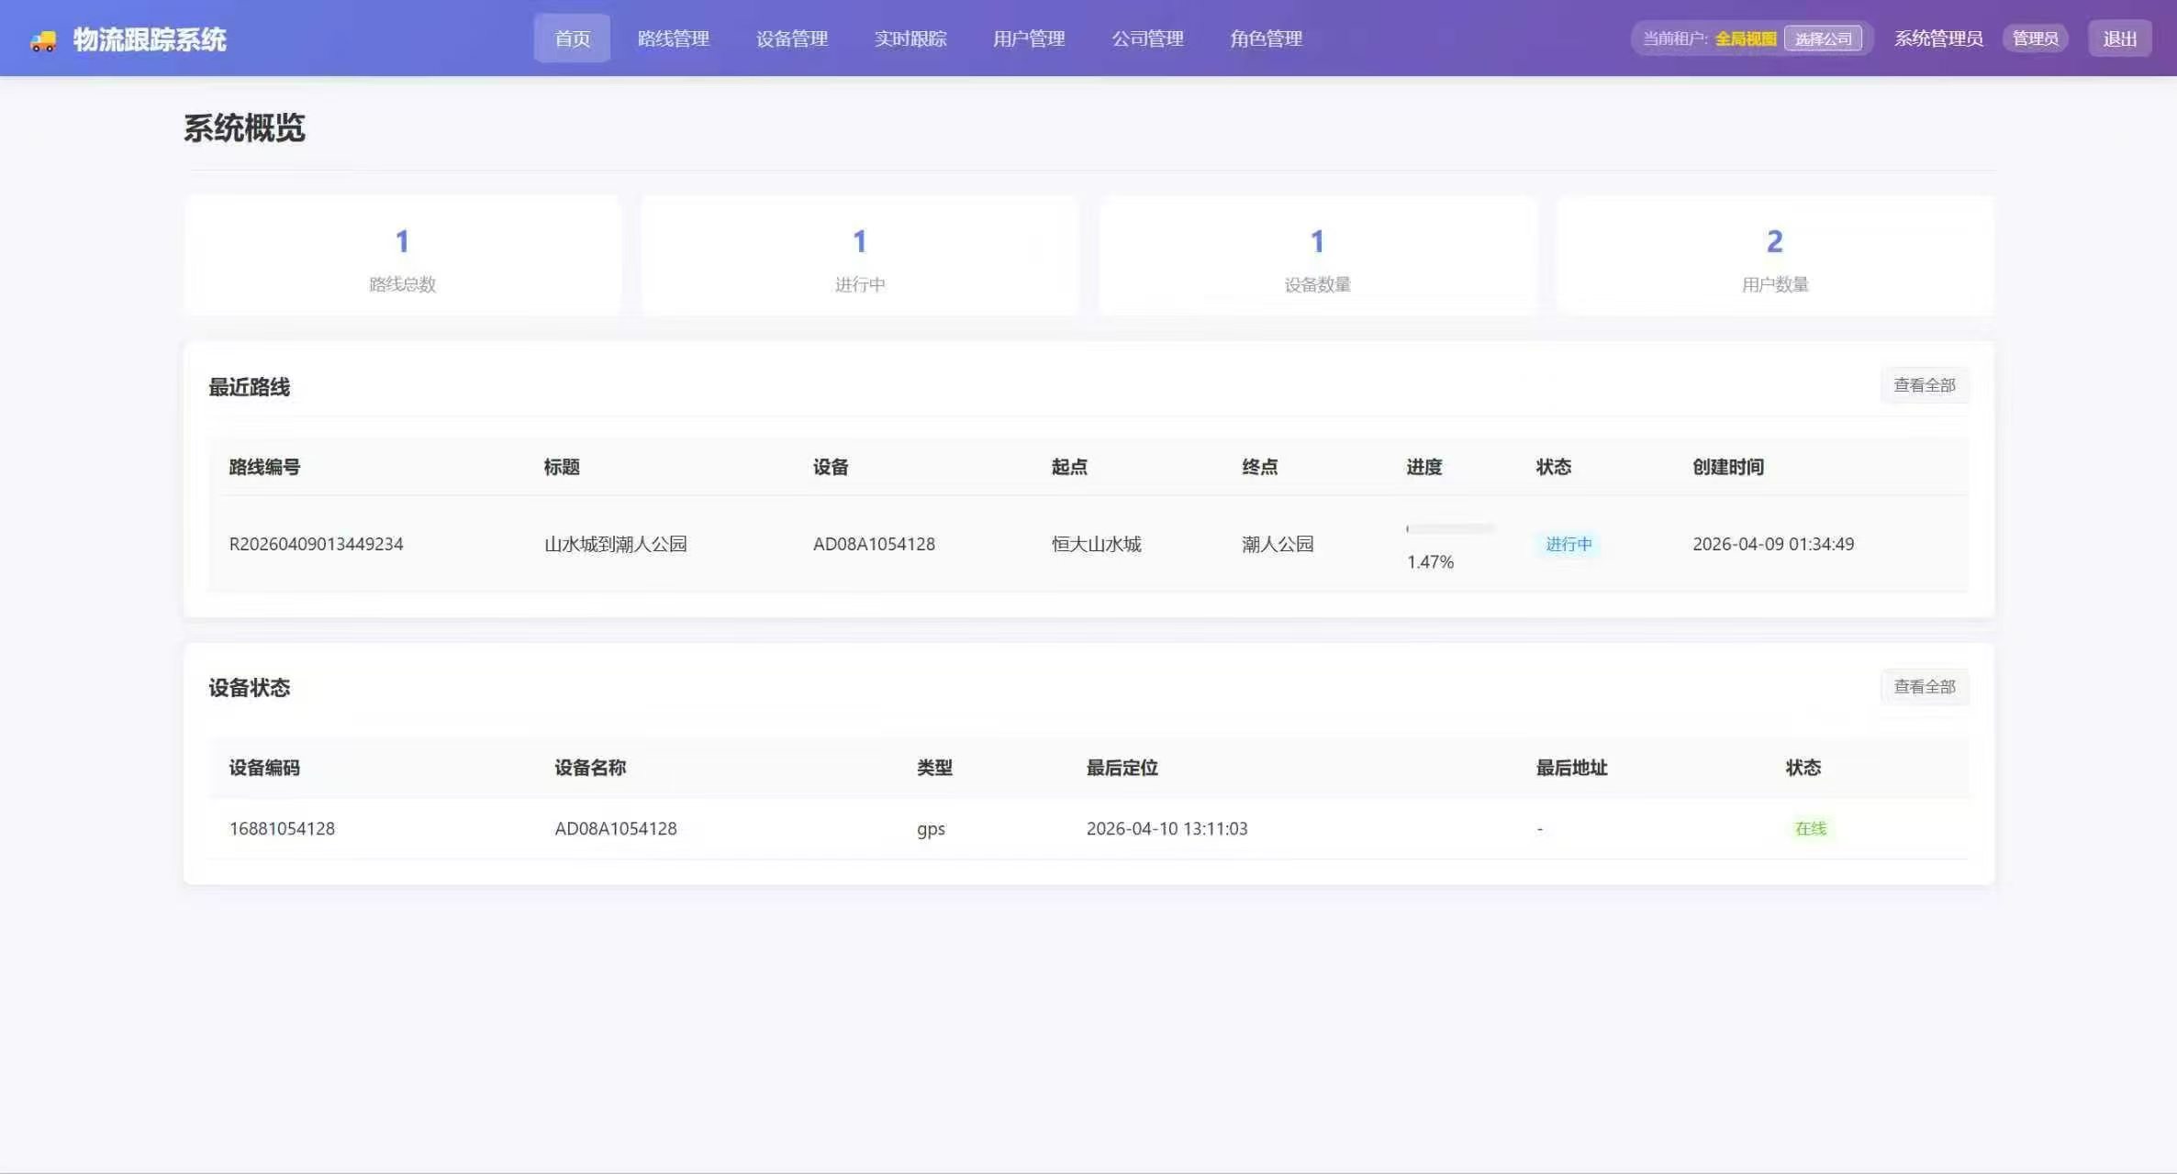
Task: Click the truck logo icon
Action: click(x=43, y=39)
